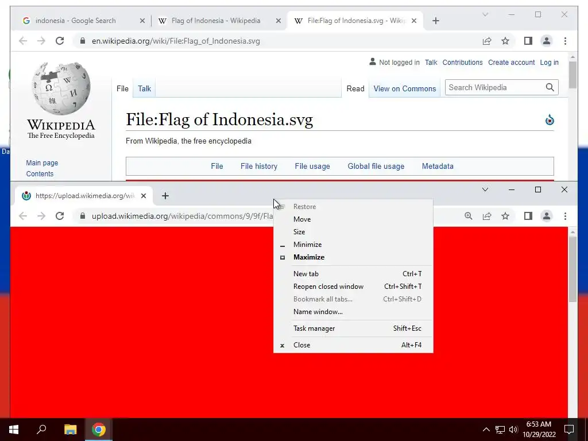Share the upload.wikimedia page via the share icon

click(x=487, y=216)
